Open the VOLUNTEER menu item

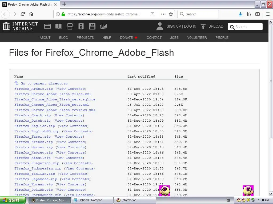coord(197,38)
